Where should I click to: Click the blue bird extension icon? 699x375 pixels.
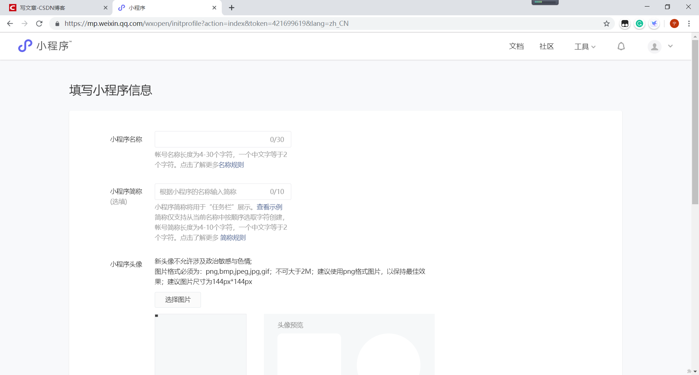[x=654, y=24]
